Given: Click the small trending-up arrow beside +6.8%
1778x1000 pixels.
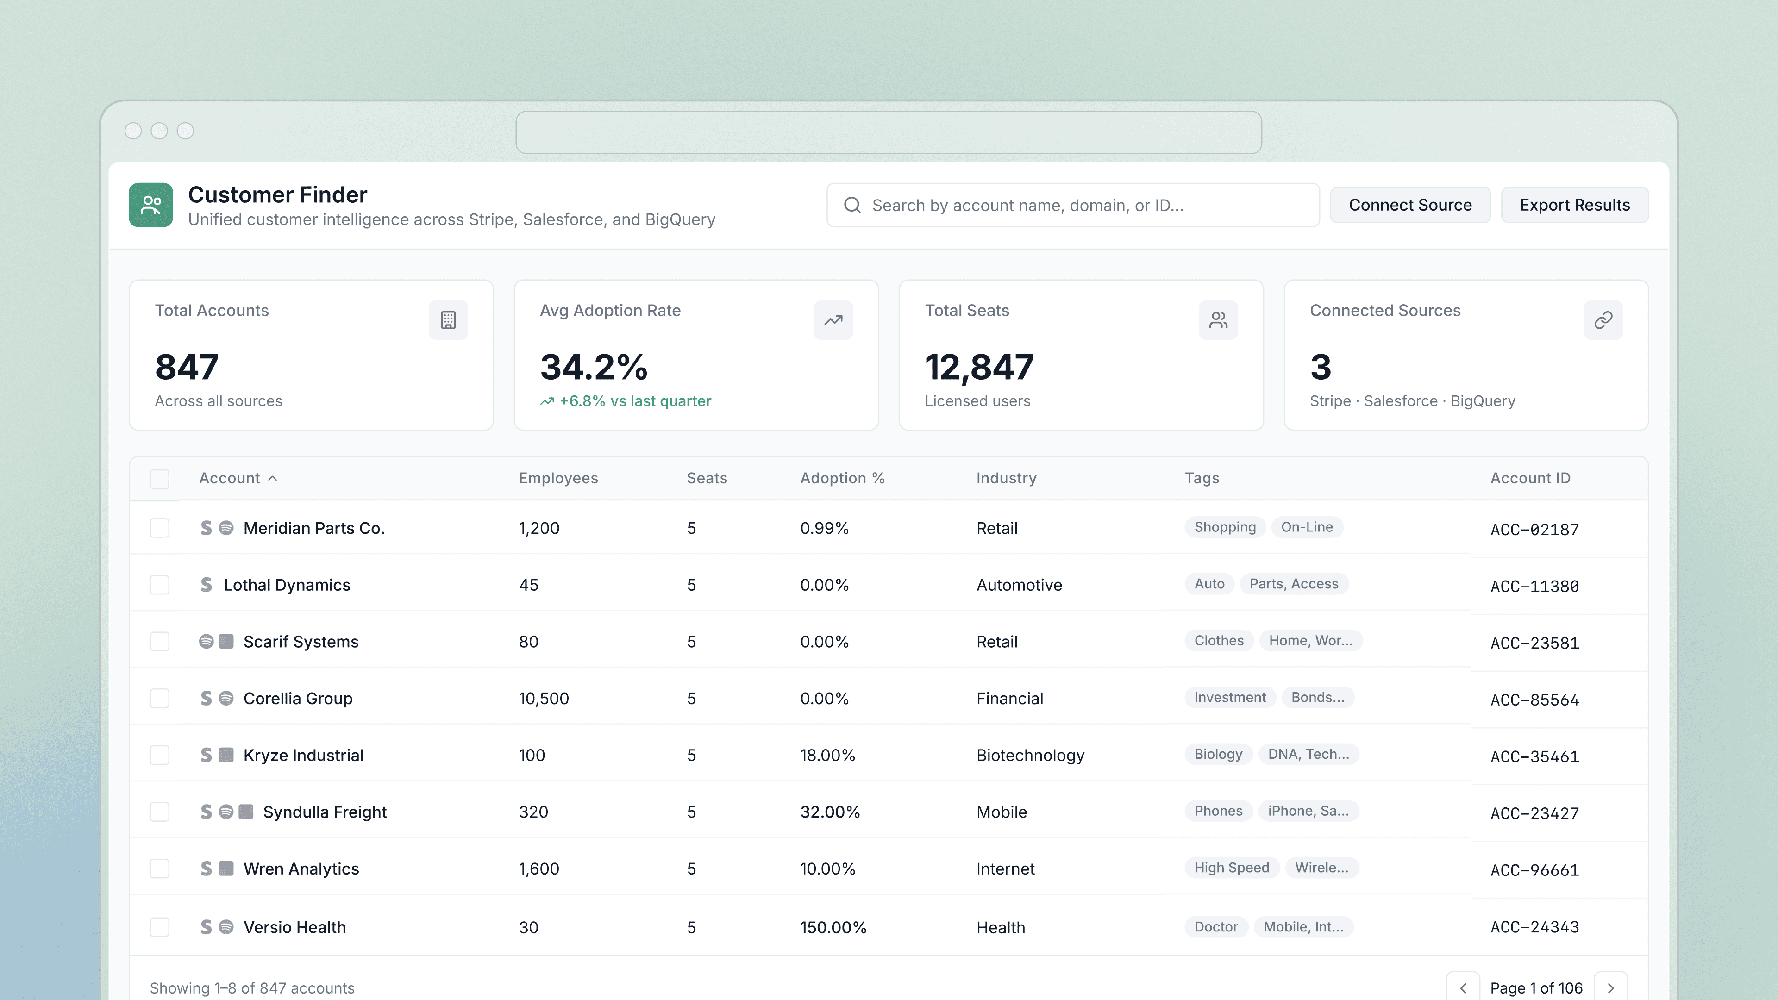Looking at the screenshot, I should tap(547, 401).
